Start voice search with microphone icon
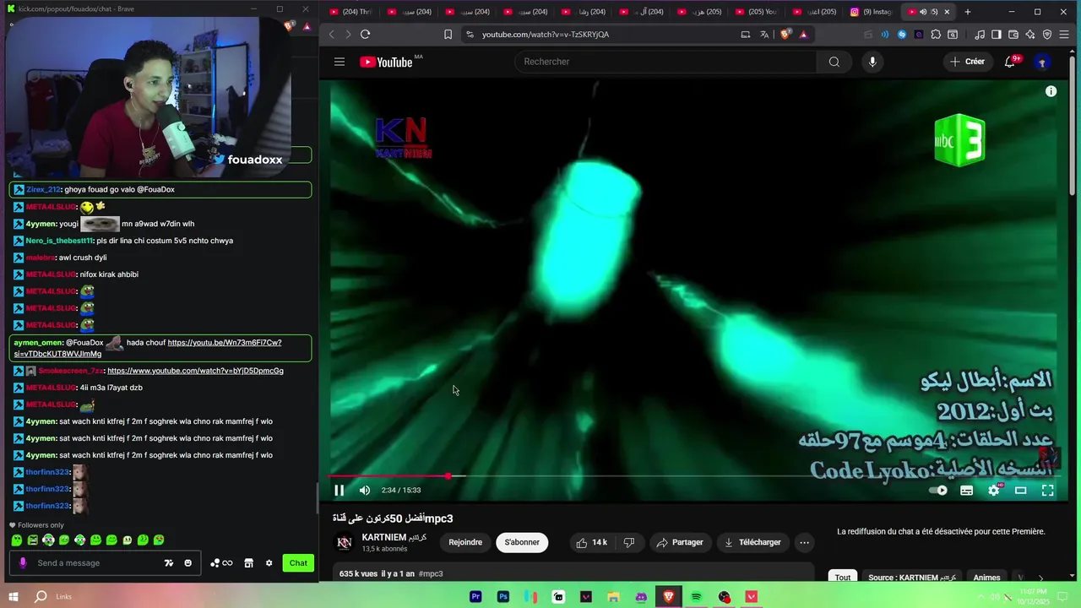This screenshot has height=608, width=1081. 872,62
